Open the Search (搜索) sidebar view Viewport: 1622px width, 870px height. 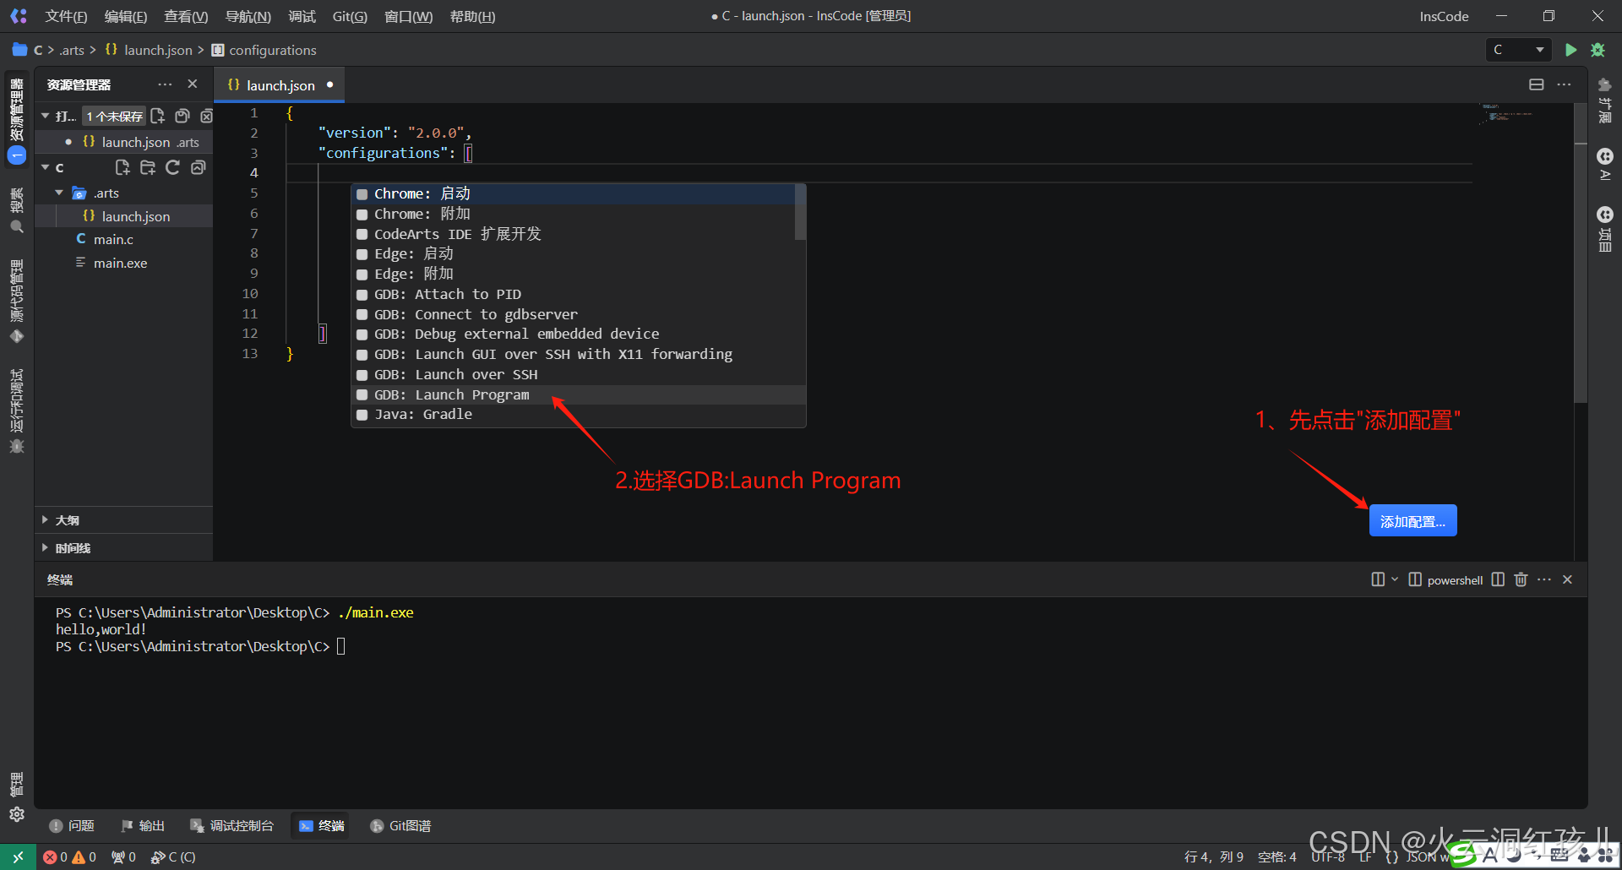[x=17, y=211]
